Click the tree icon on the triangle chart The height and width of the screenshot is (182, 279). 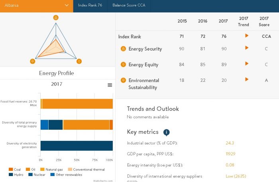(x=33, y=61)
